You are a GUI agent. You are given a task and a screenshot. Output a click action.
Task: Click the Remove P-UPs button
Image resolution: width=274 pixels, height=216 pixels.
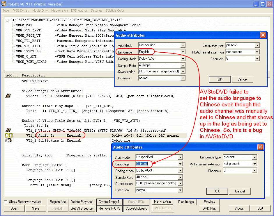pyautogui.click(x=109, y=208)
